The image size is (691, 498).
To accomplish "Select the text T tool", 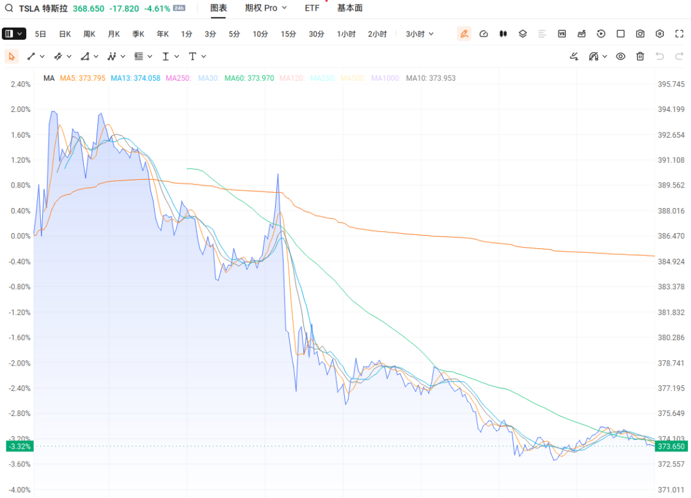I will [192, 56].
